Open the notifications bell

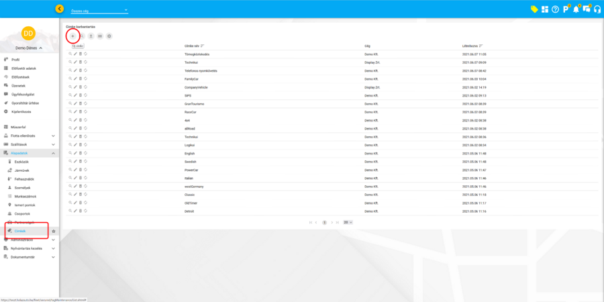pyautogui.click(x=576, y=9)
